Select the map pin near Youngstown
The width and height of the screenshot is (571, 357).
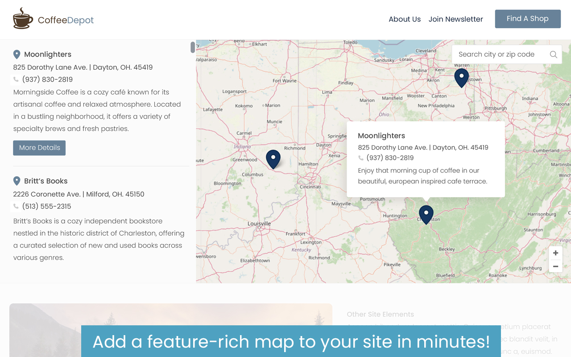[461, 78]
